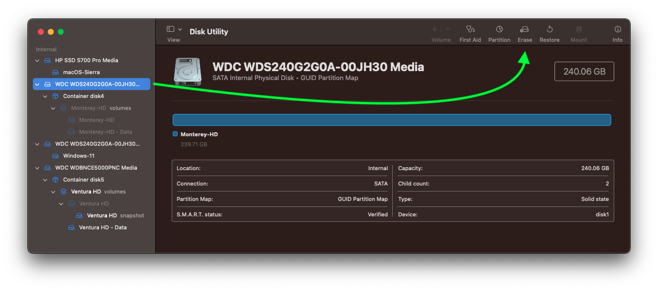Collapse the highlighted WDC WDS240G2G0A disk chevron
Viewport: 658px width, 290px height.
click(x=37, y=84)
